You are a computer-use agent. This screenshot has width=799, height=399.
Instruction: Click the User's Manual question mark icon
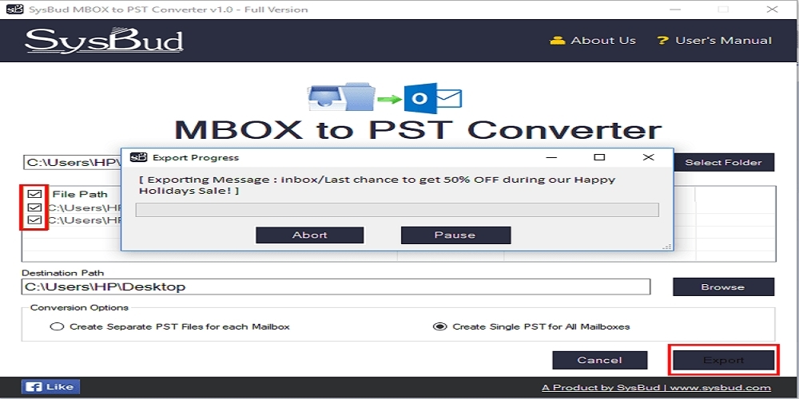click(662, 41)
